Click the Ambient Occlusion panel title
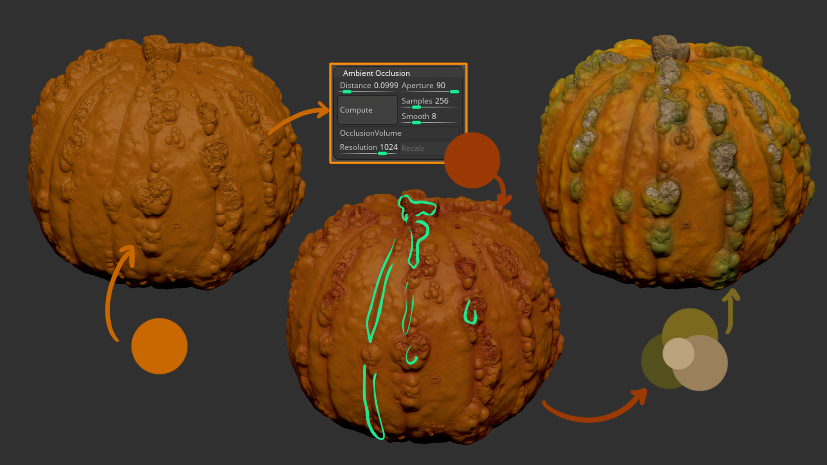The width and height of the screenshot is (827, 465). [376, 73]
